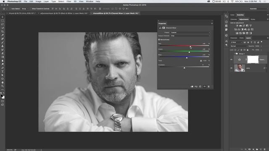This screenshot has width=269, height=151.
Task: Toggle adjustment visibility in Properties panel
Action: (205, 87)
